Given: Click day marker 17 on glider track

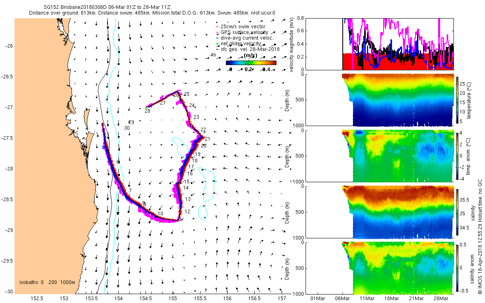Looking at the screenshot, I should (x=192, y=167).
